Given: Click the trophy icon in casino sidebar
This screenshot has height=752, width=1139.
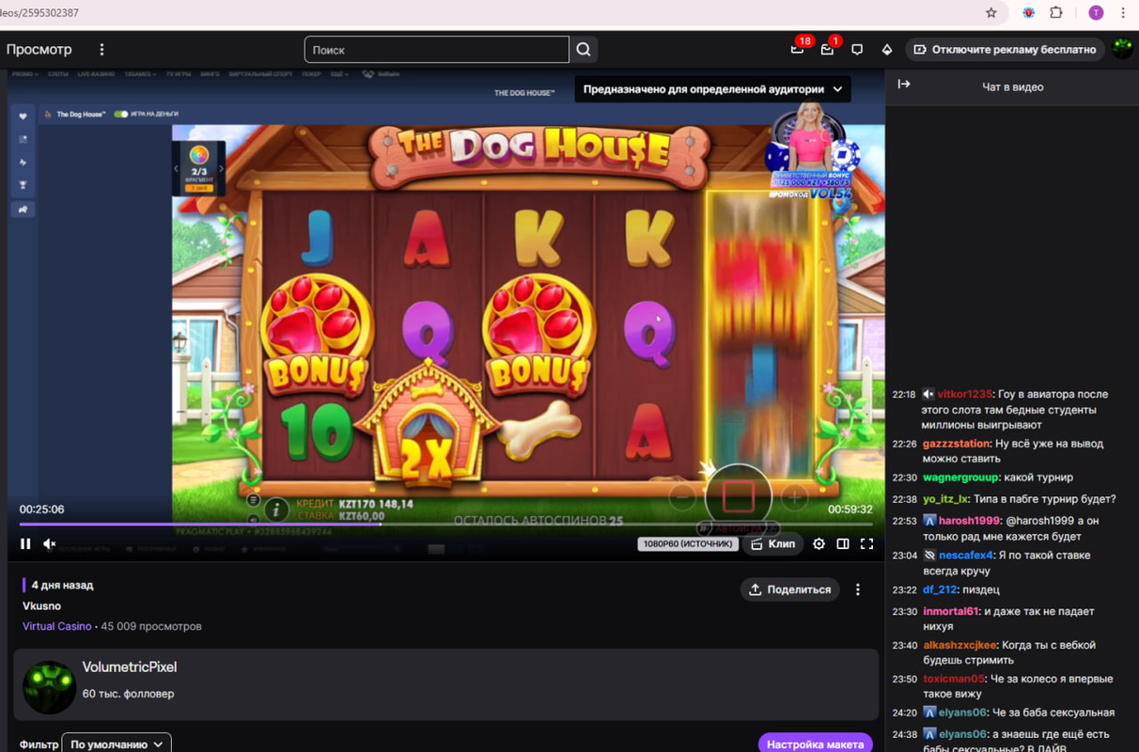Looking at the screenshot, I should point(23,185).
